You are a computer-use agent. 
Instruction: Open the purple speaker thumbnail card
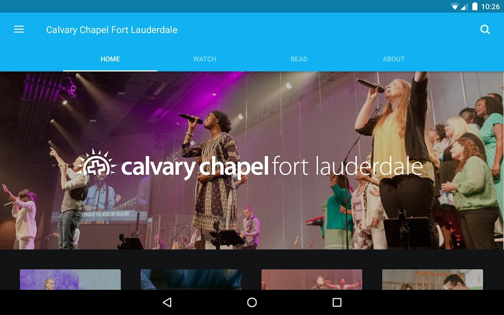click(70, 280)
